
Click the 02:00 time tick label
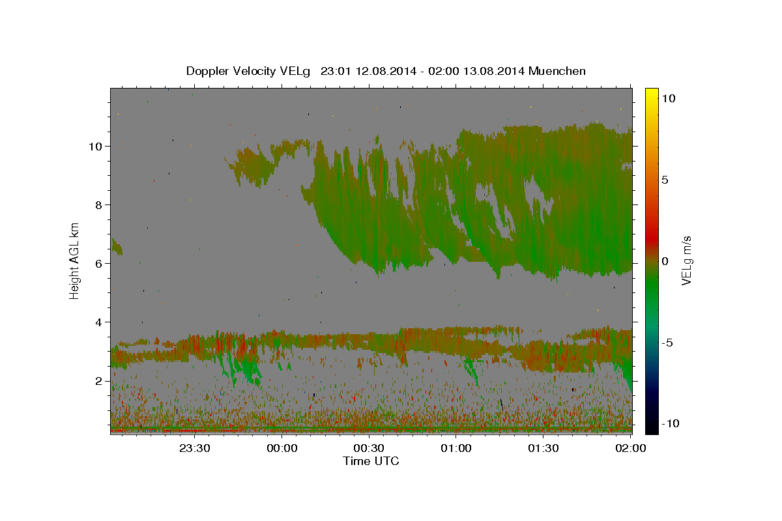(x=630, y=448)
